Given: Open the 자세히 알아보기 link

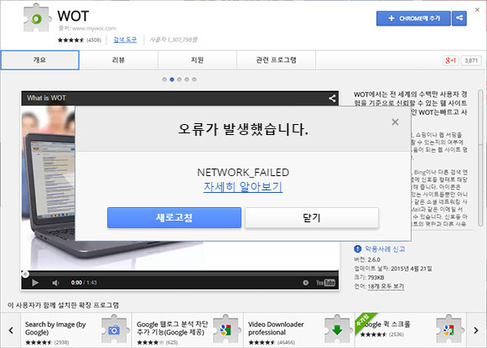Looking at the screenshot, I should coord(243,187).
